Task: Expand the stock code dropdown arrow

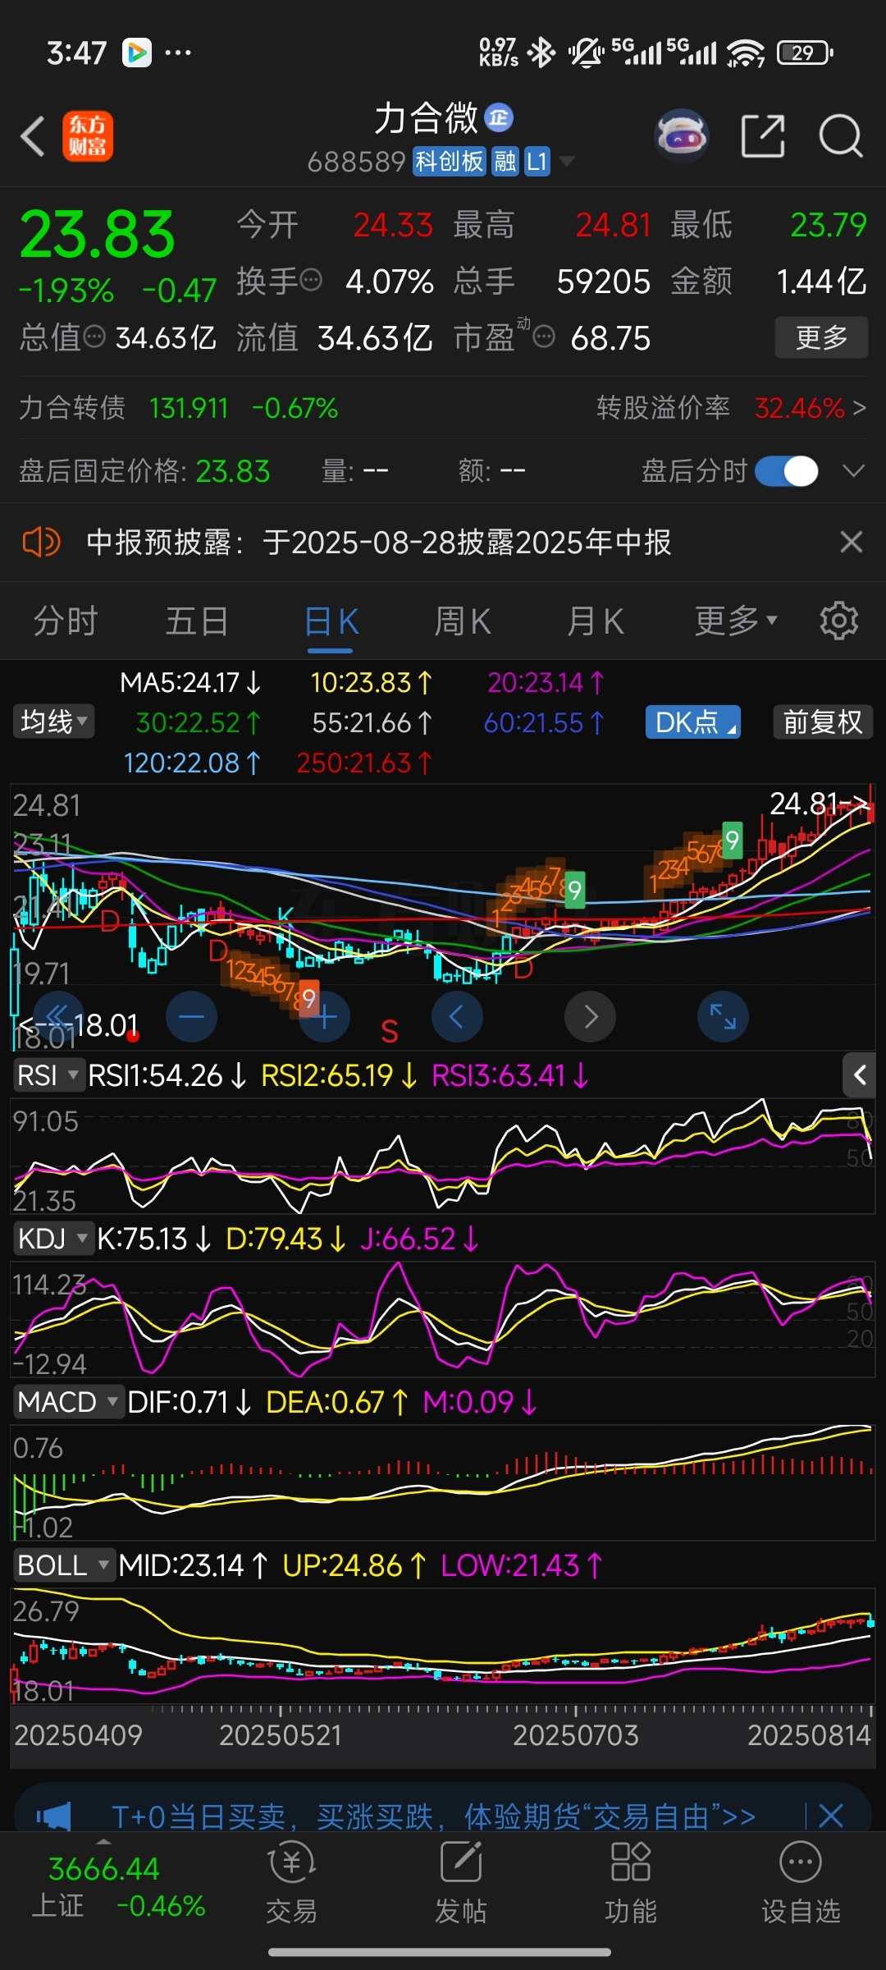Action: [566, 162]
